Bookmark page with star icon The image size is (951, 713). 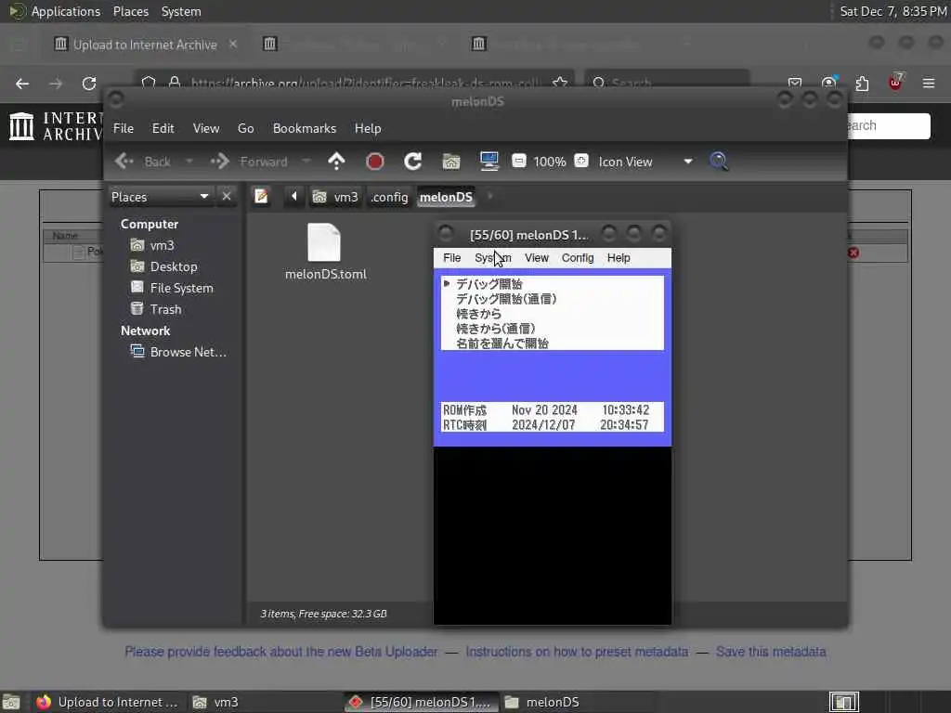(x=560, y=83)
